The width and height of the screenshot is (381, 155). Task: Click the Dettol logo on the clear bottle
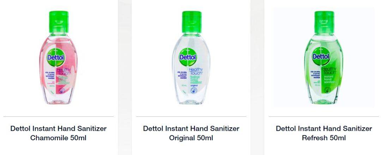pyautogui.click(x=188, y=57)
